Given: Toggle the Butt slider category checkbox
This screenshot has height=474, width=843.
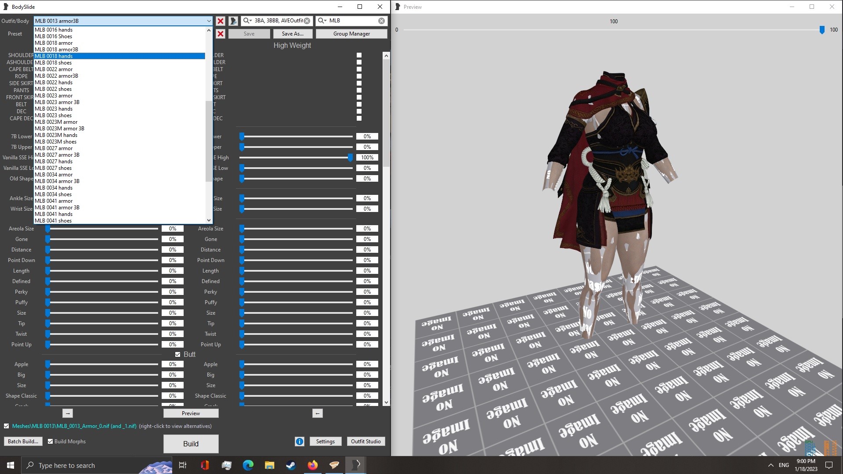Looking at the screenshot, I should click(178, 354).
